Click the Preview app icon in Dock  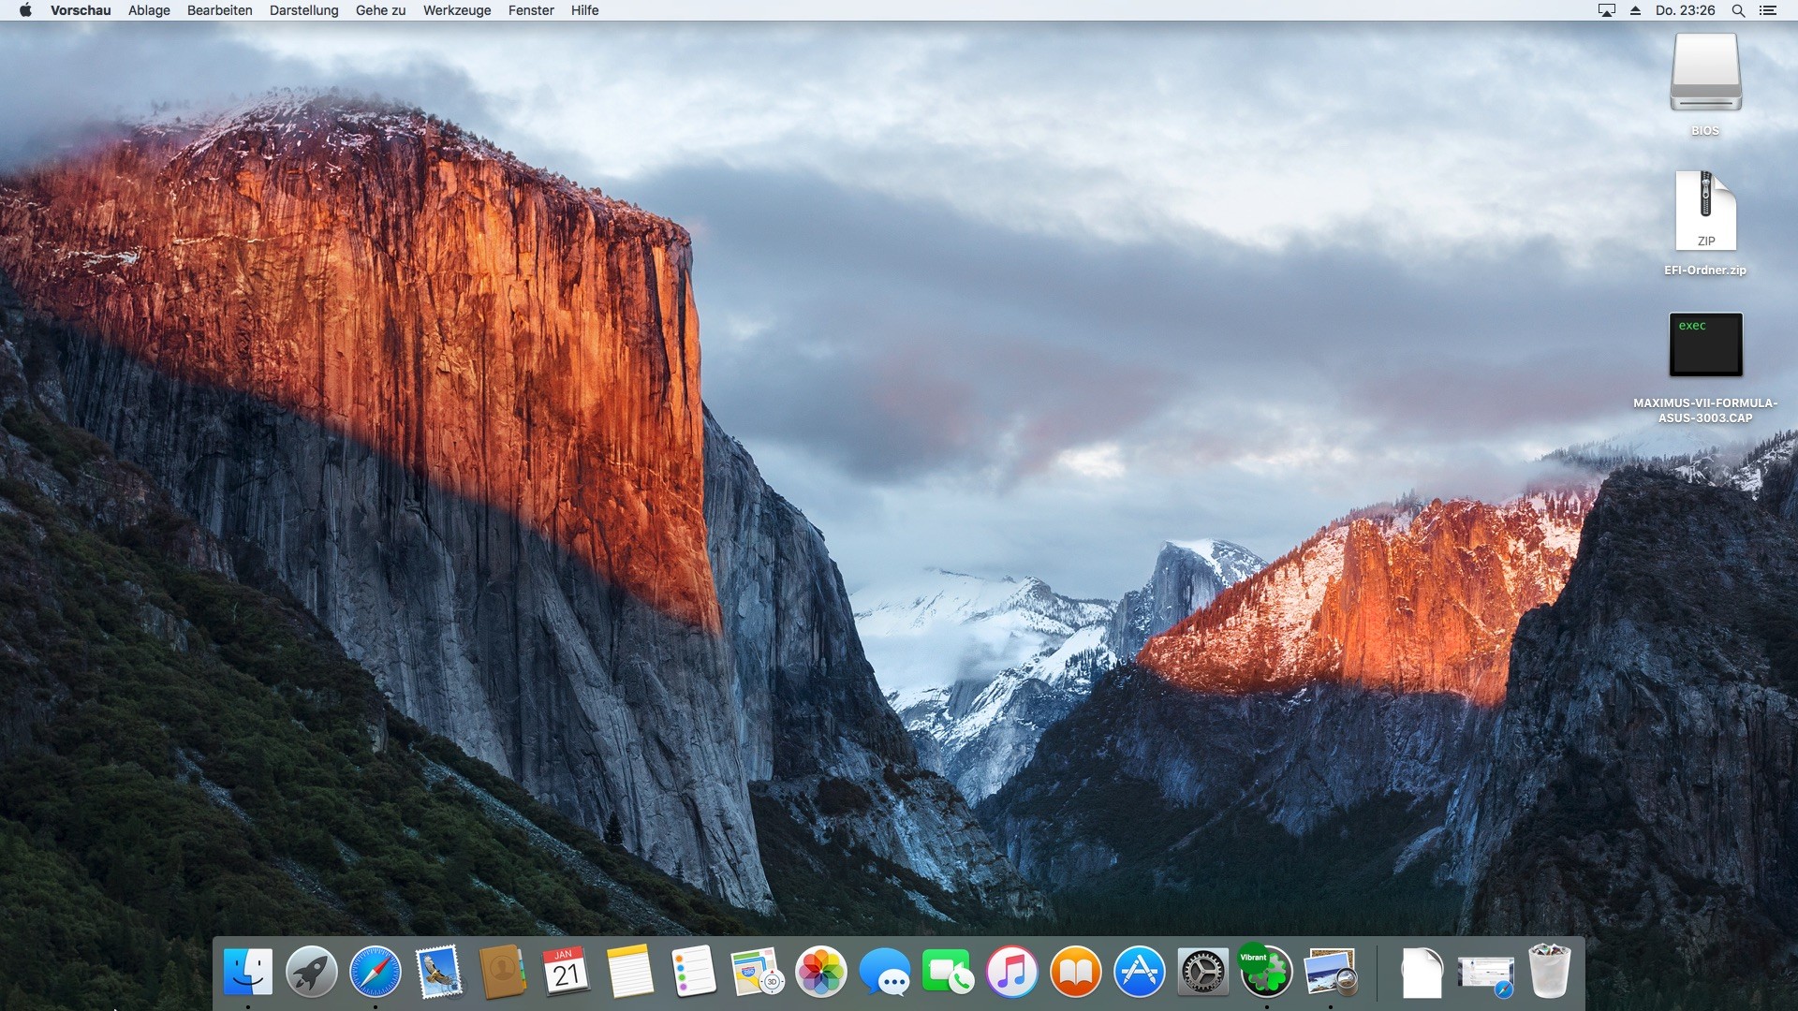coord(1331,972)
